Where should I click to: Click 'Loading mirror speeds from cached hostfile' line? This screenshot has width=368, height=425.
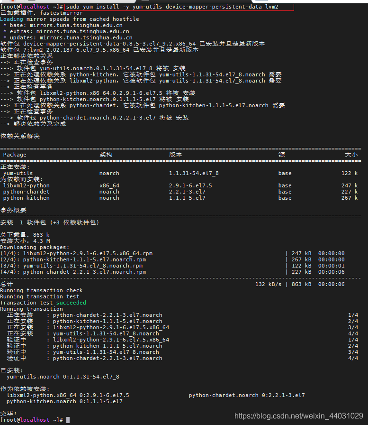(70, 19)
